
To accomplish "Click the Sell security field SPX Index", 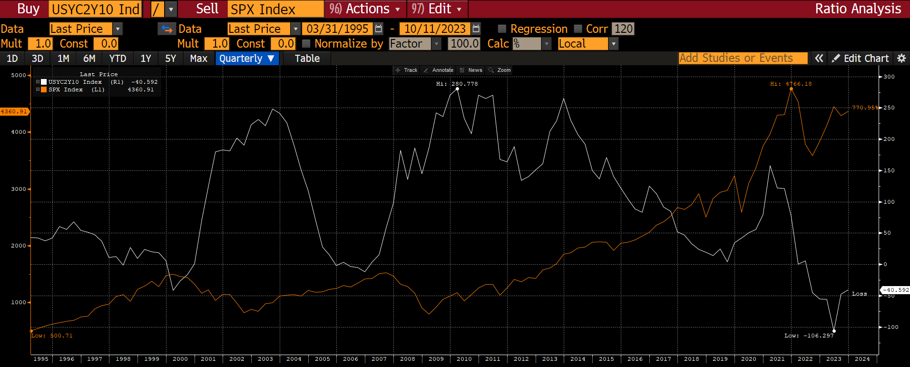I will (276, 9).
